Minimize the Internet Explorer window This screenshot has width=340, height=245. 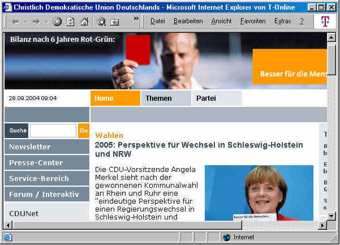312,7
